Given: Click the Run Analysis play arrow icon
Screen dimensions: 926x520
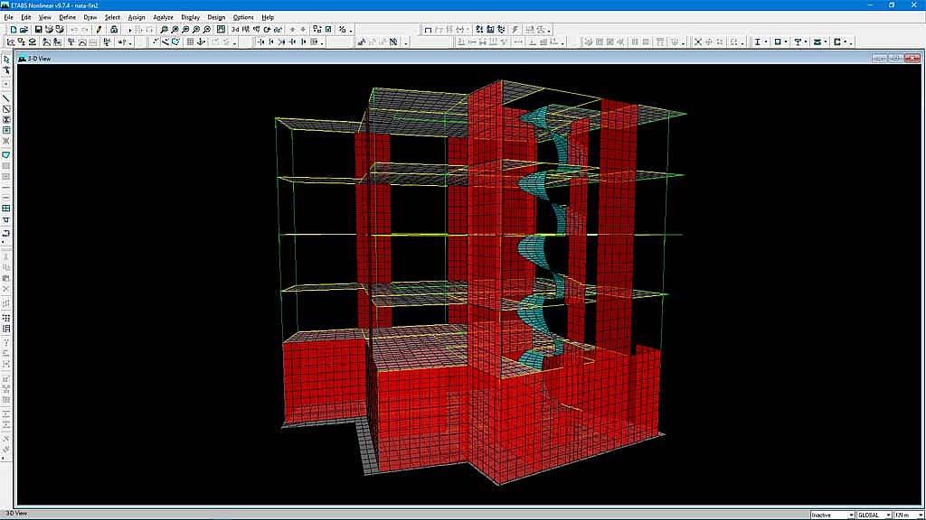Looking at the screenshot, I should click(x=130, y=29).
